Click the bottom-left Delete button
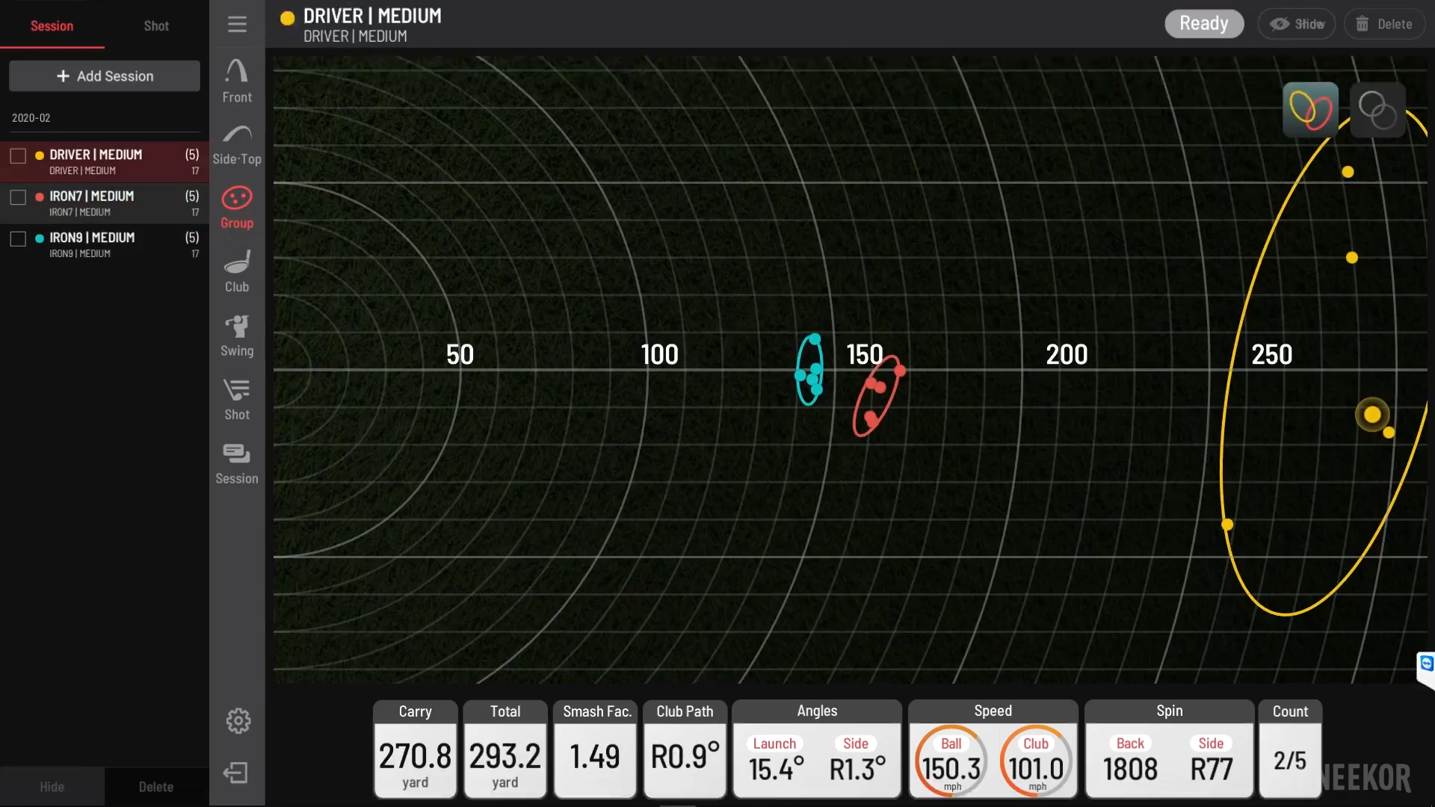This screenshot has width=1435, height=807. 156,787
